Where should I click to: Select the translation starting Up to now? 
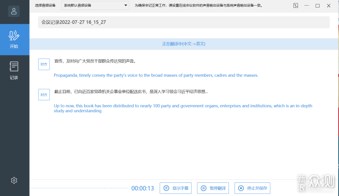click(x=183, y=108)
